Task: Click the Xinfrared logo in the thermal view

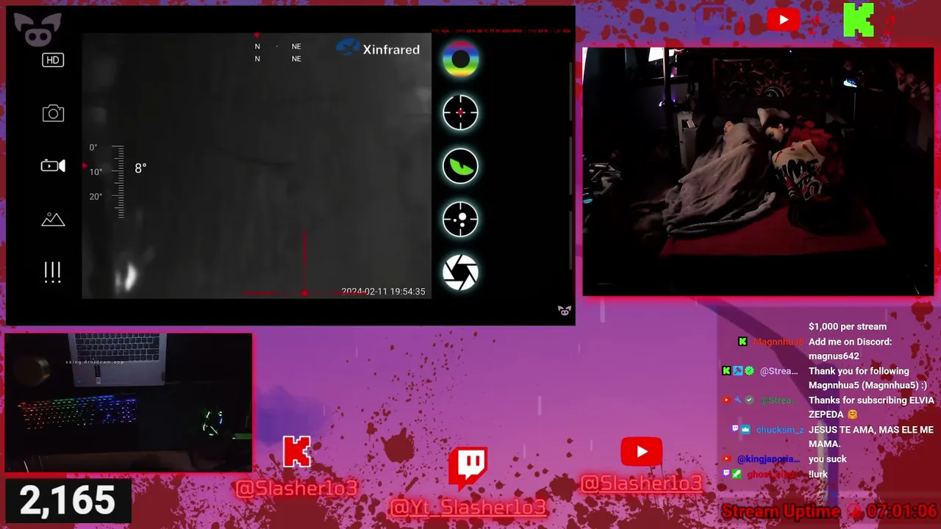Action: click(378, 48)
